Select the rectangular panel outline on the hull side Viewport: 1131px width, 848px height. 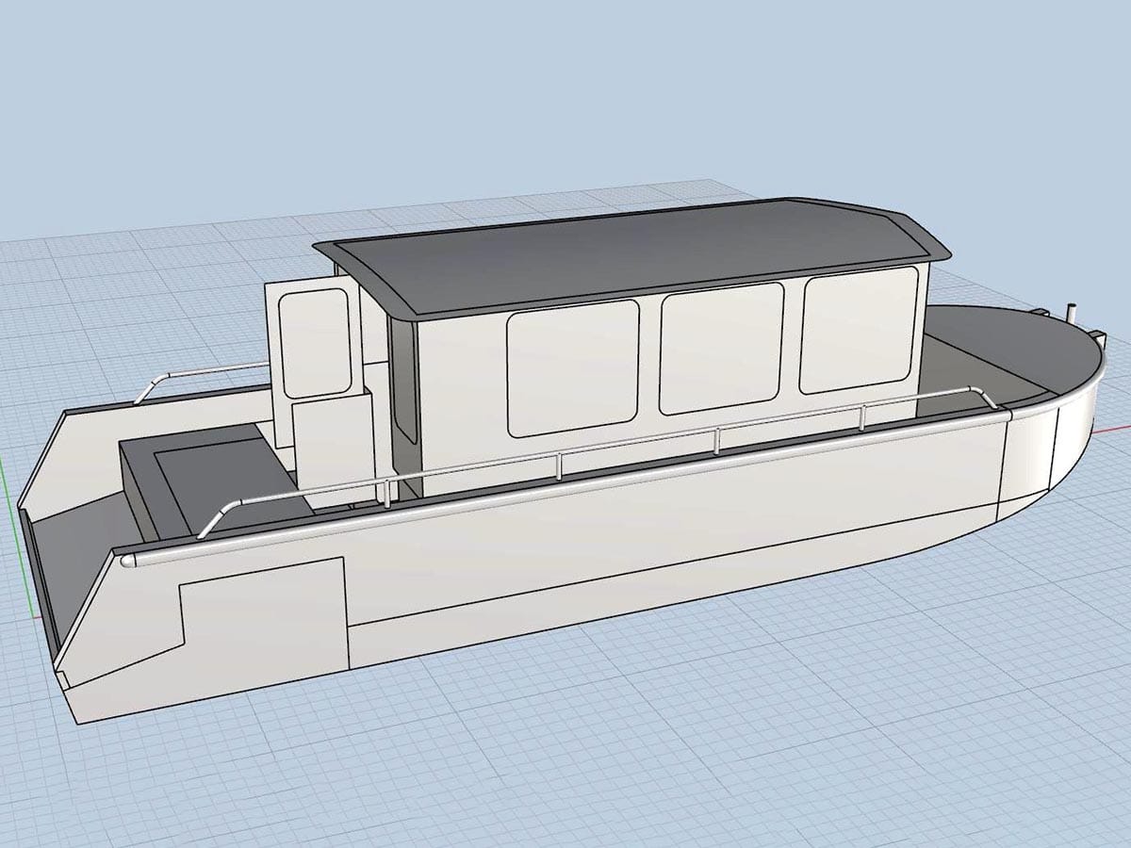[x=264, y=613]
